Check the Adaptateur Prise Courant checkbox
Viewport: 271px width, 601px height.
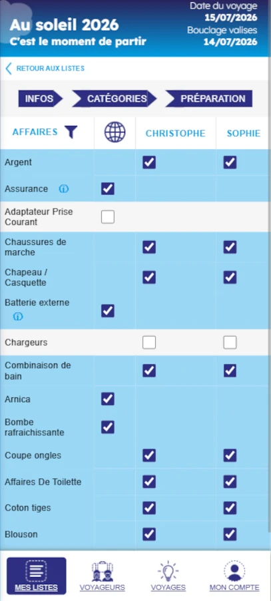108,217
